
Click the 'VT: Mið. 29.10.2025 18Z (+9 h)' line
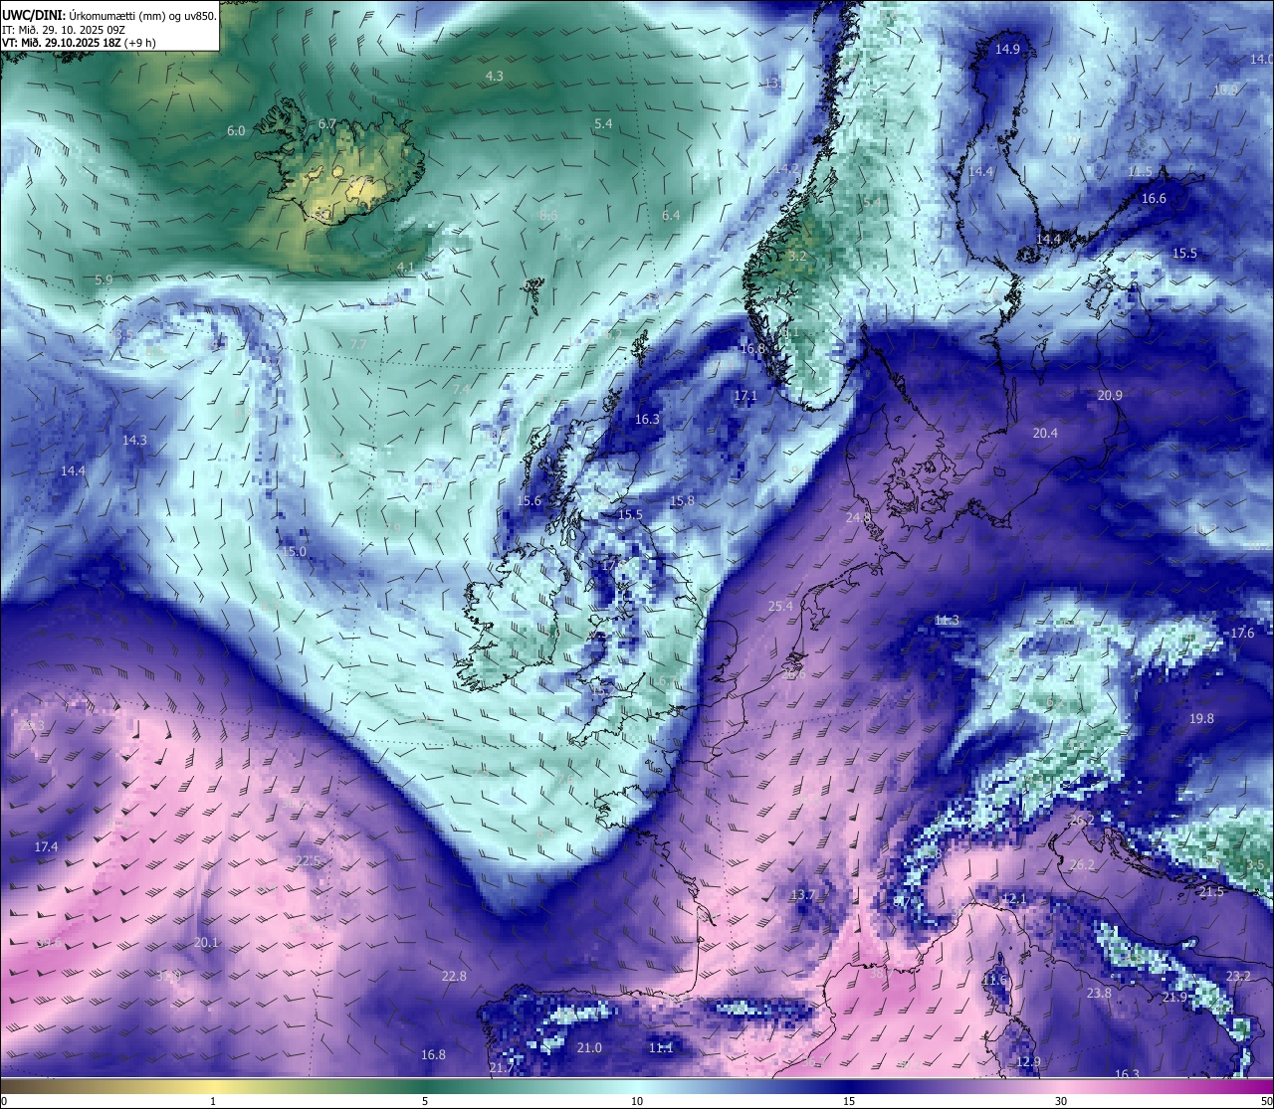coord(79,43)
